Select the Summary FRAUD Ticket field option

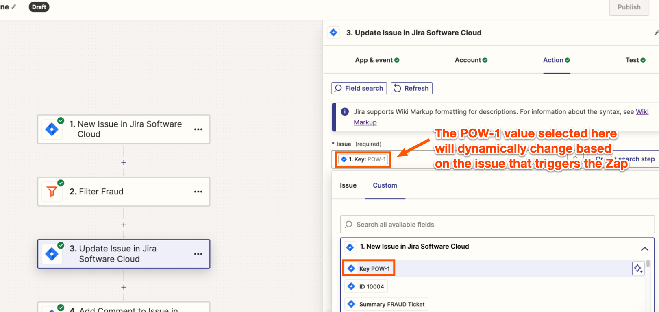tap(386, 304)
